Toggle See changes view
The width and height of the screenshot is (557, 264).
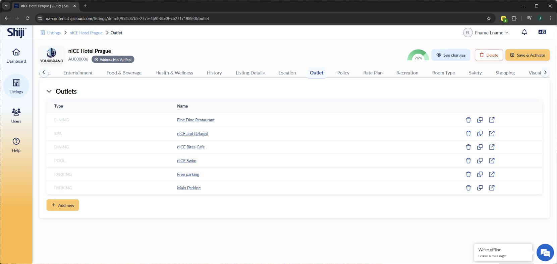(x=451, y=55)
